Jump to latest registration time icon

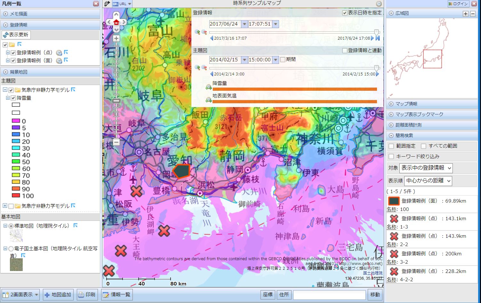tap(378, 38)
